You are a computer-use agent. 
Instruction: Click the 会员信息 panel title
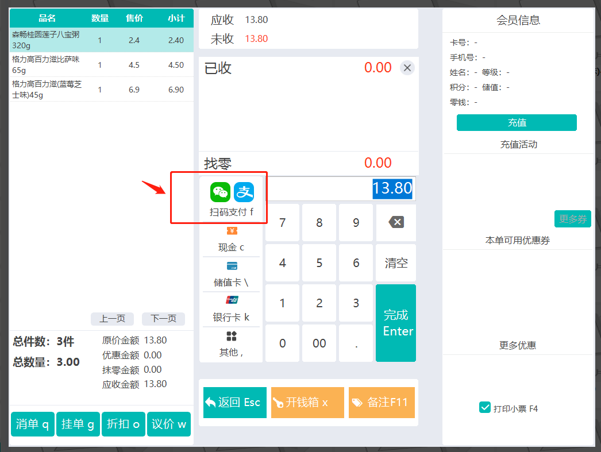(x=518, y=20)
